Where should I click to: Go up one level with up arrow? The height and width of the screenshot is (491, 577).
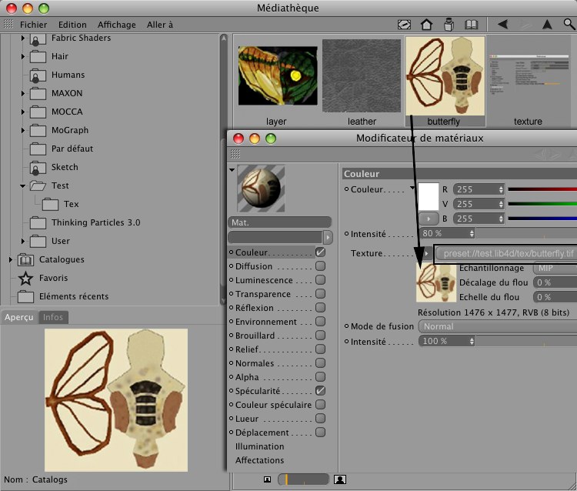[547, 25]
